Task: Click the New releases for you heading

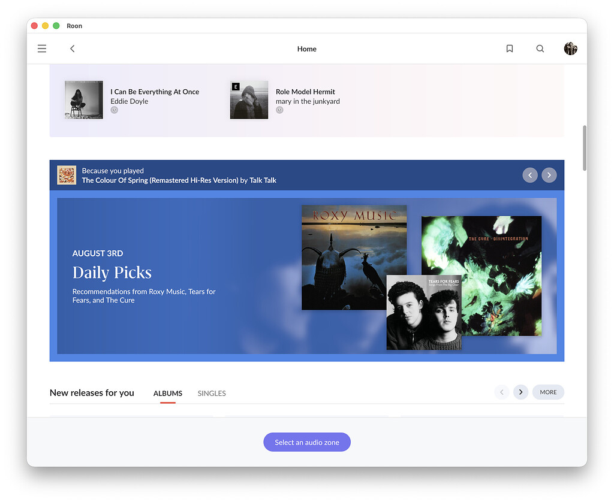Action: 92,393
